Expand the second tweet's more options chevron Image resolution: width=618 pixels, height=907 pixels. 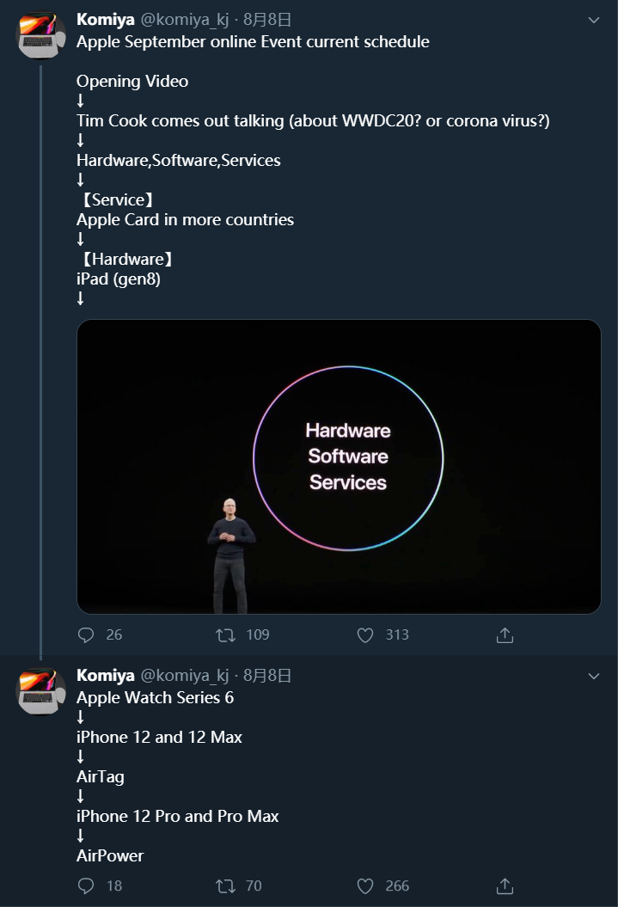coord(593,677)
